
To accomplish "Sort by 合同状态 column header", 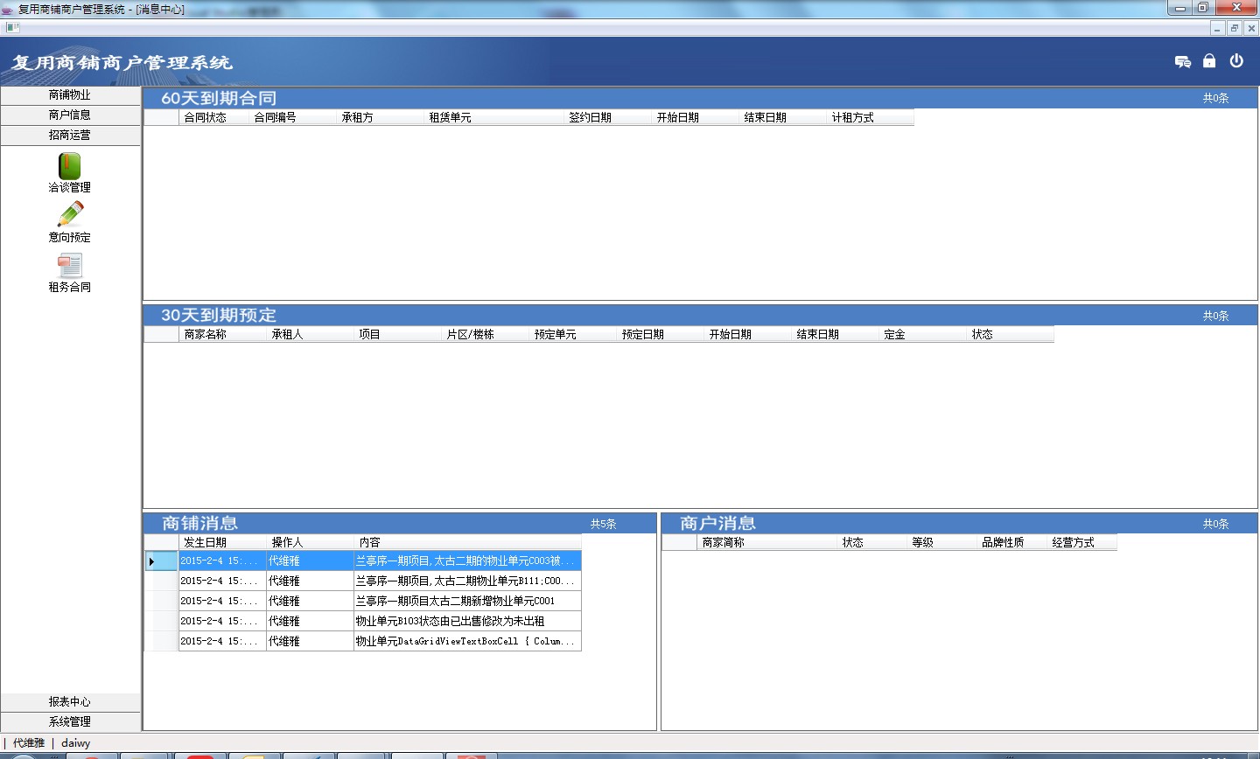I will [214, 117].
